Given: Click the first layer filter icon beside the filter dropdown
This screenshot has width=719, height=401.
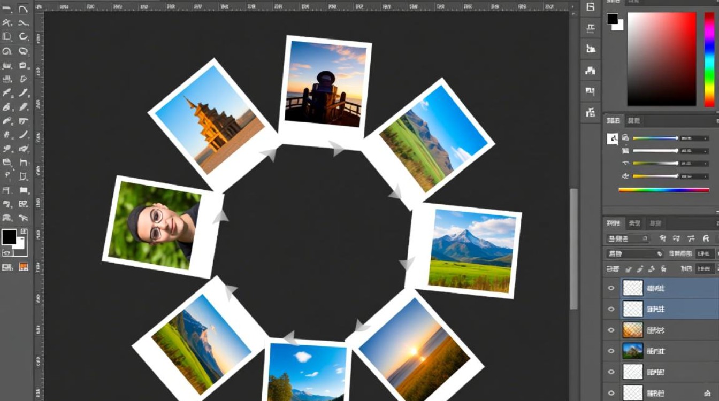Looking at the screenshot, I should (663, 239).
